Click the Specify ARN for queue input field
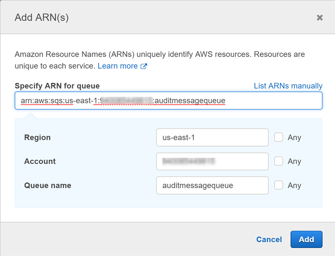Image resolution: width=335 pixels, height=256 pixels. tap(168, 100)
